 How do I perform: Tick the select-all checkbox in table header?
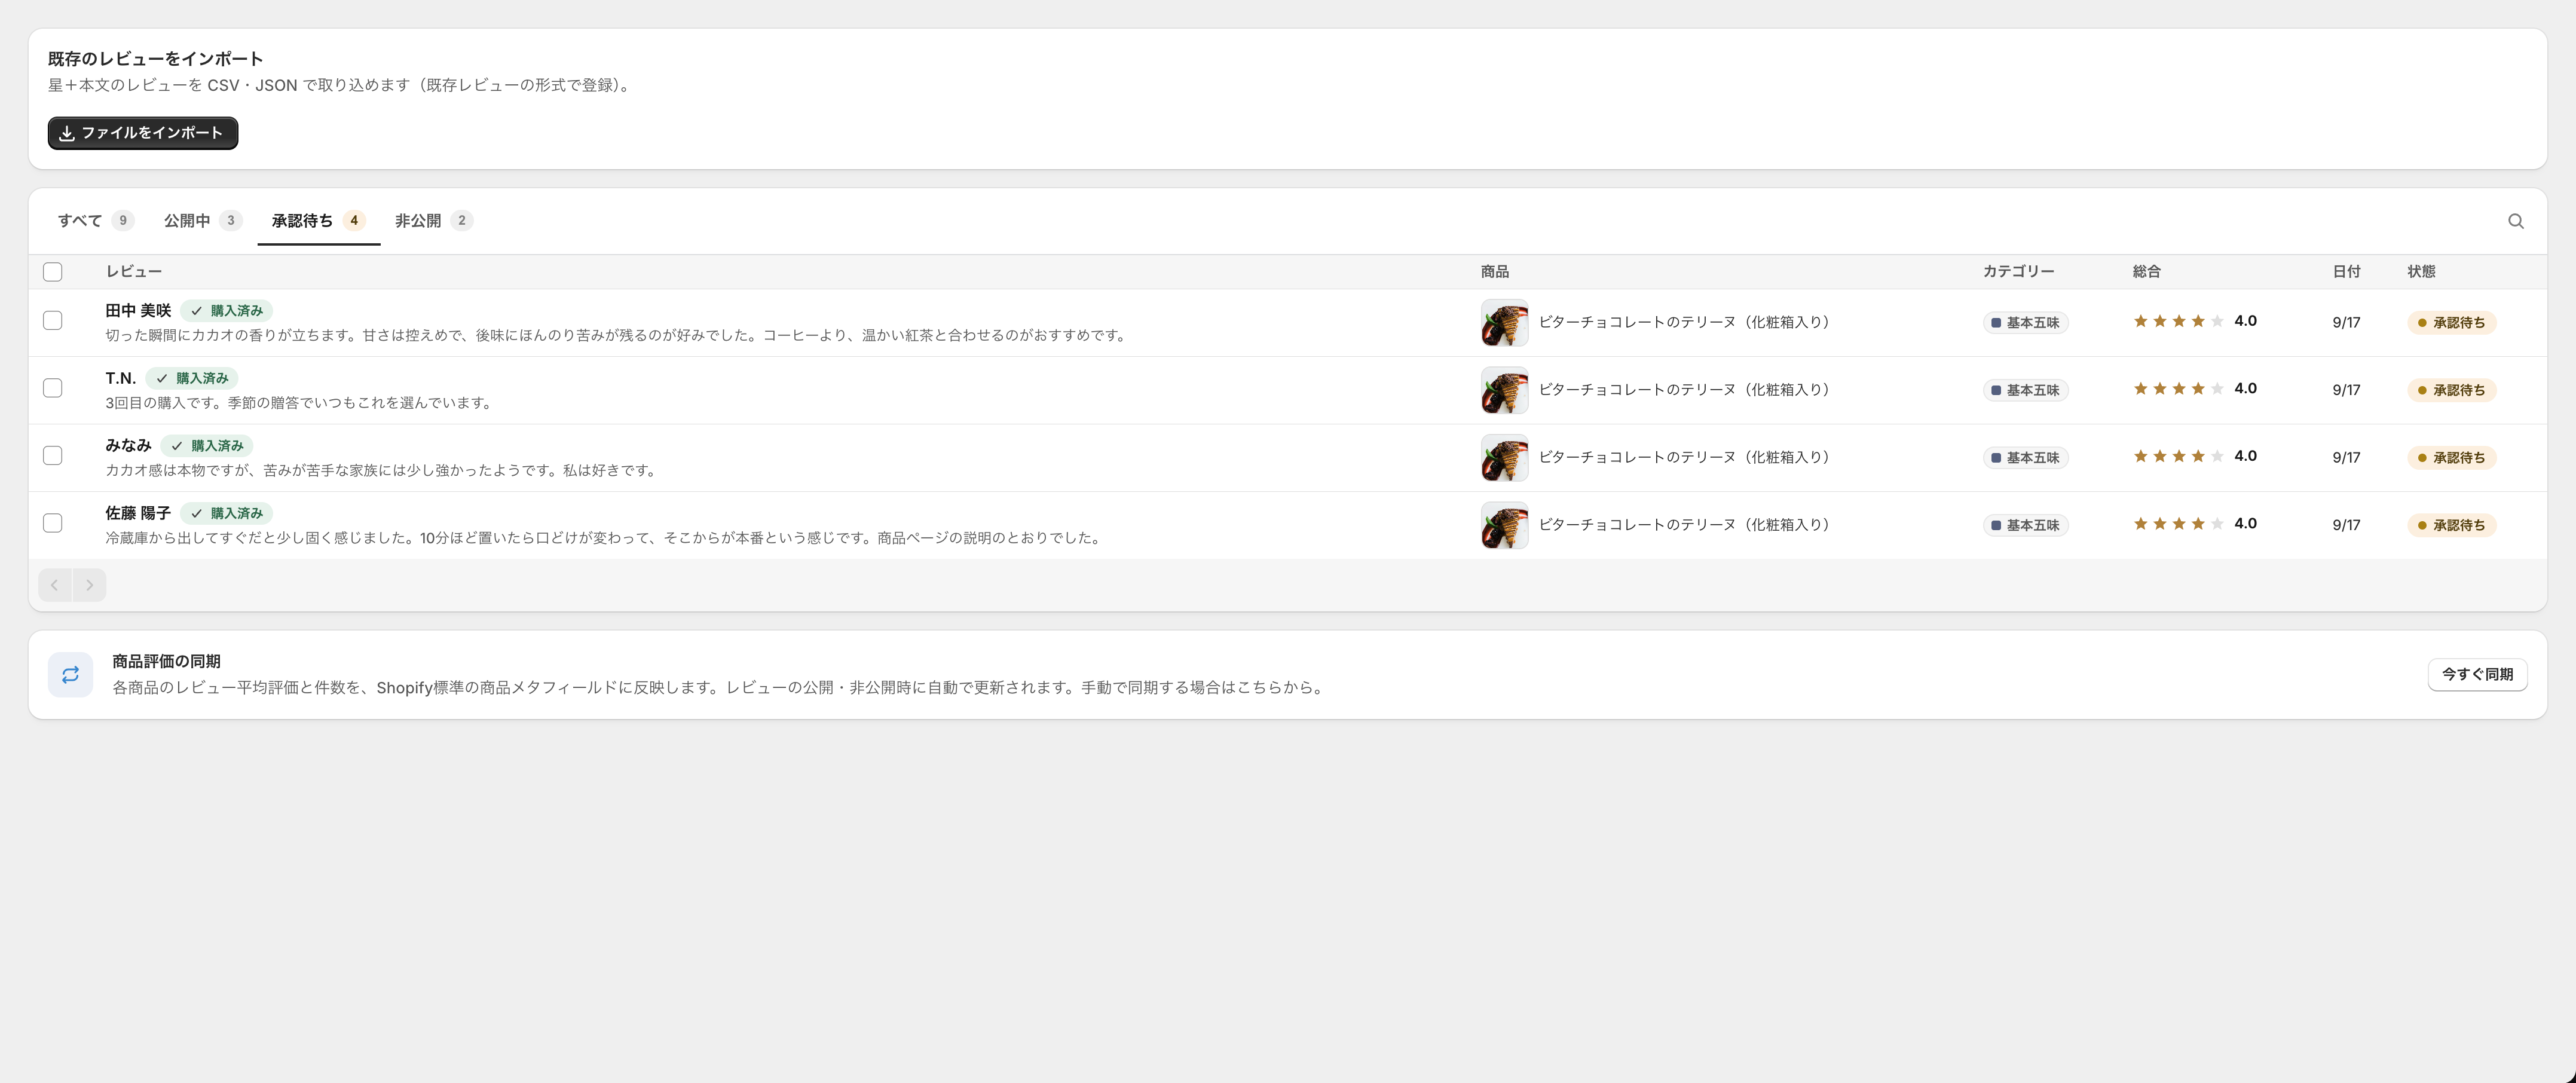[x=53, y=272]
